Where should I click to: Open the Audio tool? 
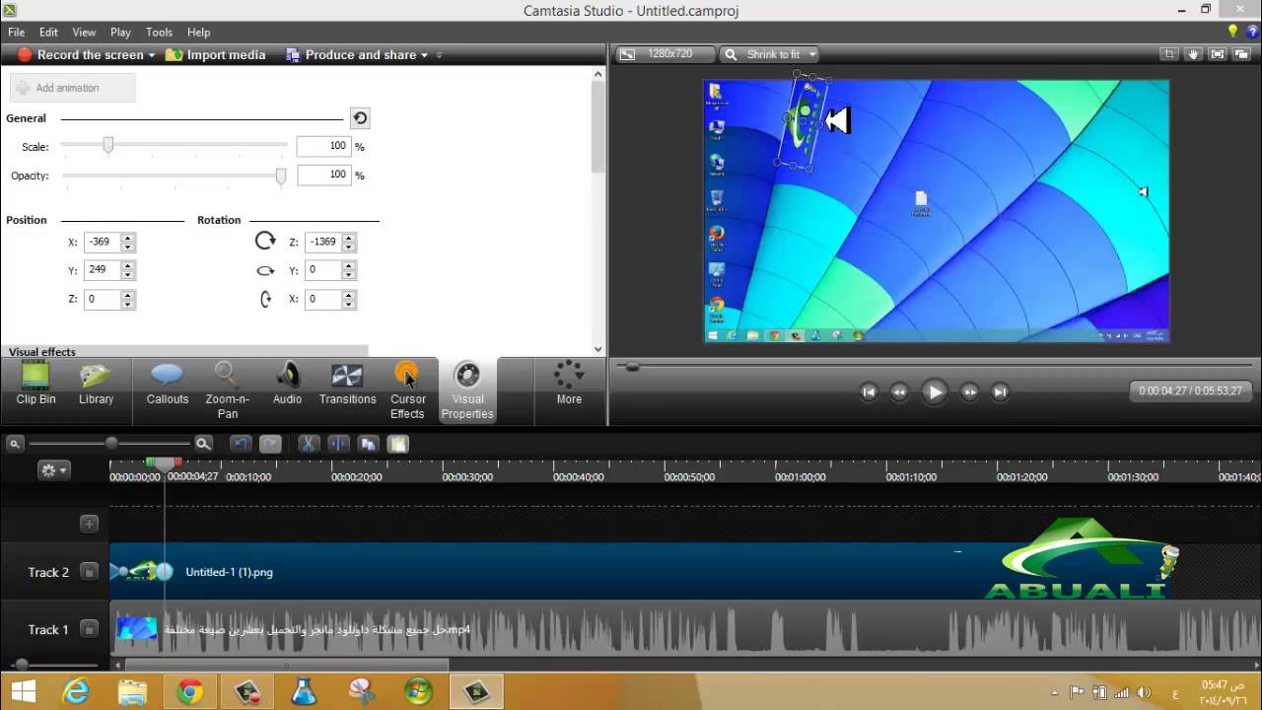click(x=288, y=384)
